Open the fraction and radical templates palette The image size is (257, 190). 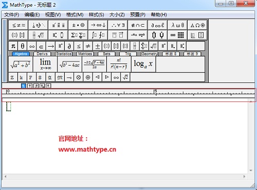pyautogui.click(x=39, y=35)
